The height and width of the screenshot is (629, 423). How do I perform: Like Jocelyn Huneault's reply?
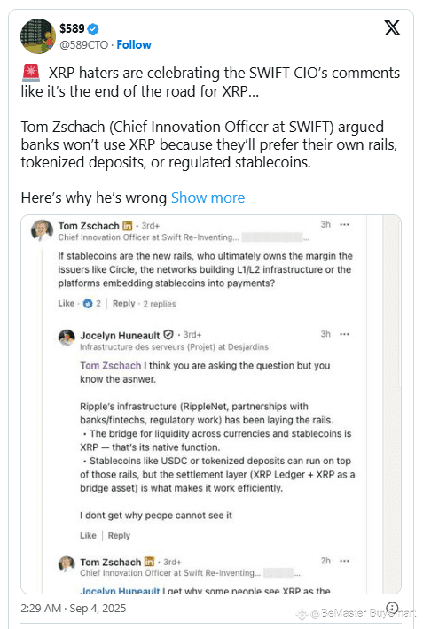(x=88, y=535)
